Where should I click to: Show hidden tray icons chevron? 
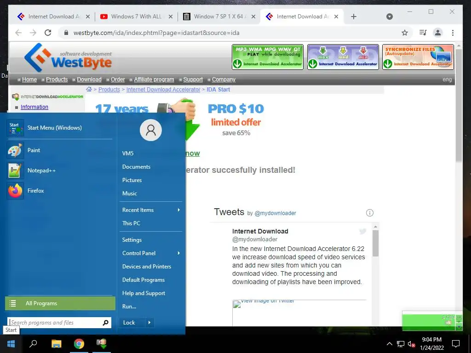pos(389,344)
